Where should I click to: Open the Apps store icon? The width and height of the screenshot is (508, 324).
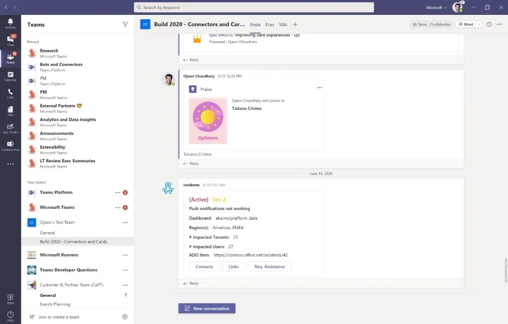[x=10, y=299]
